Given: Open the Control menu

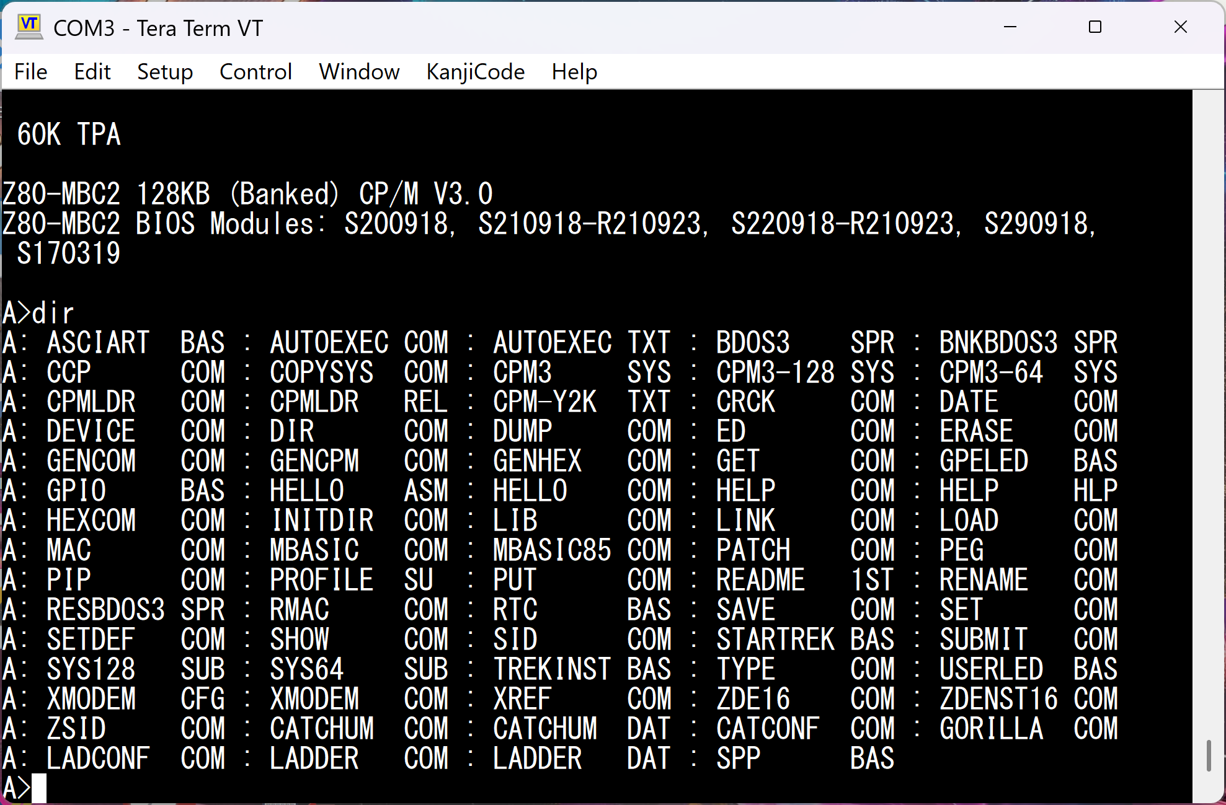Looking at the screenshot, I should click(255, 72).
